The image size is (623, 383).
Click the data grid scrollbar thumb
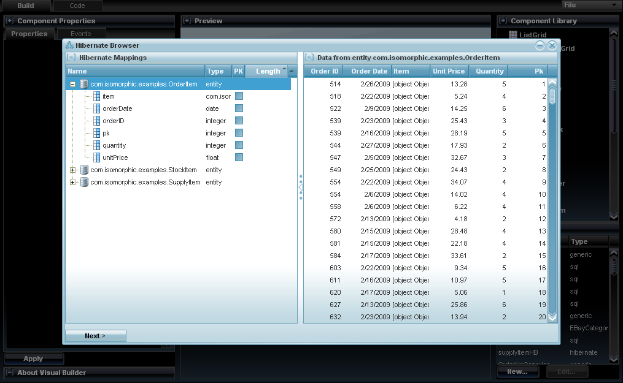coord(552,96)
